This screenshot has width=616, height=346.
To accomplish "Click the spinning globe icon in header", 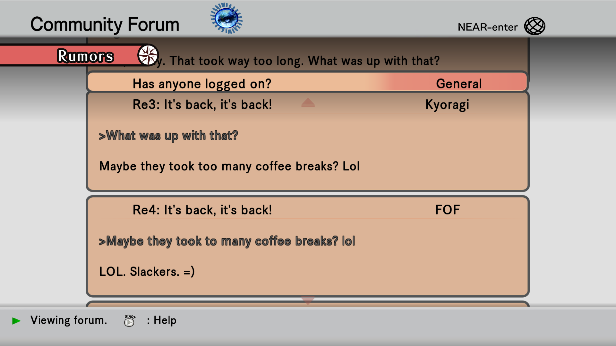I will coord(227,18).
